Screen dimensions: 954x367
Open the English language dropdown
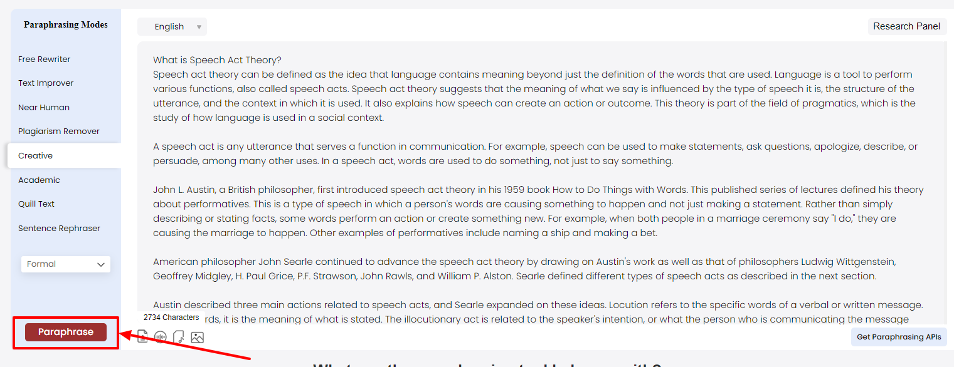tap(172, 27)
